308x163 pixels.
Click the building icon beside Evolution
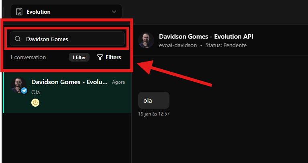tap(19, 12)
